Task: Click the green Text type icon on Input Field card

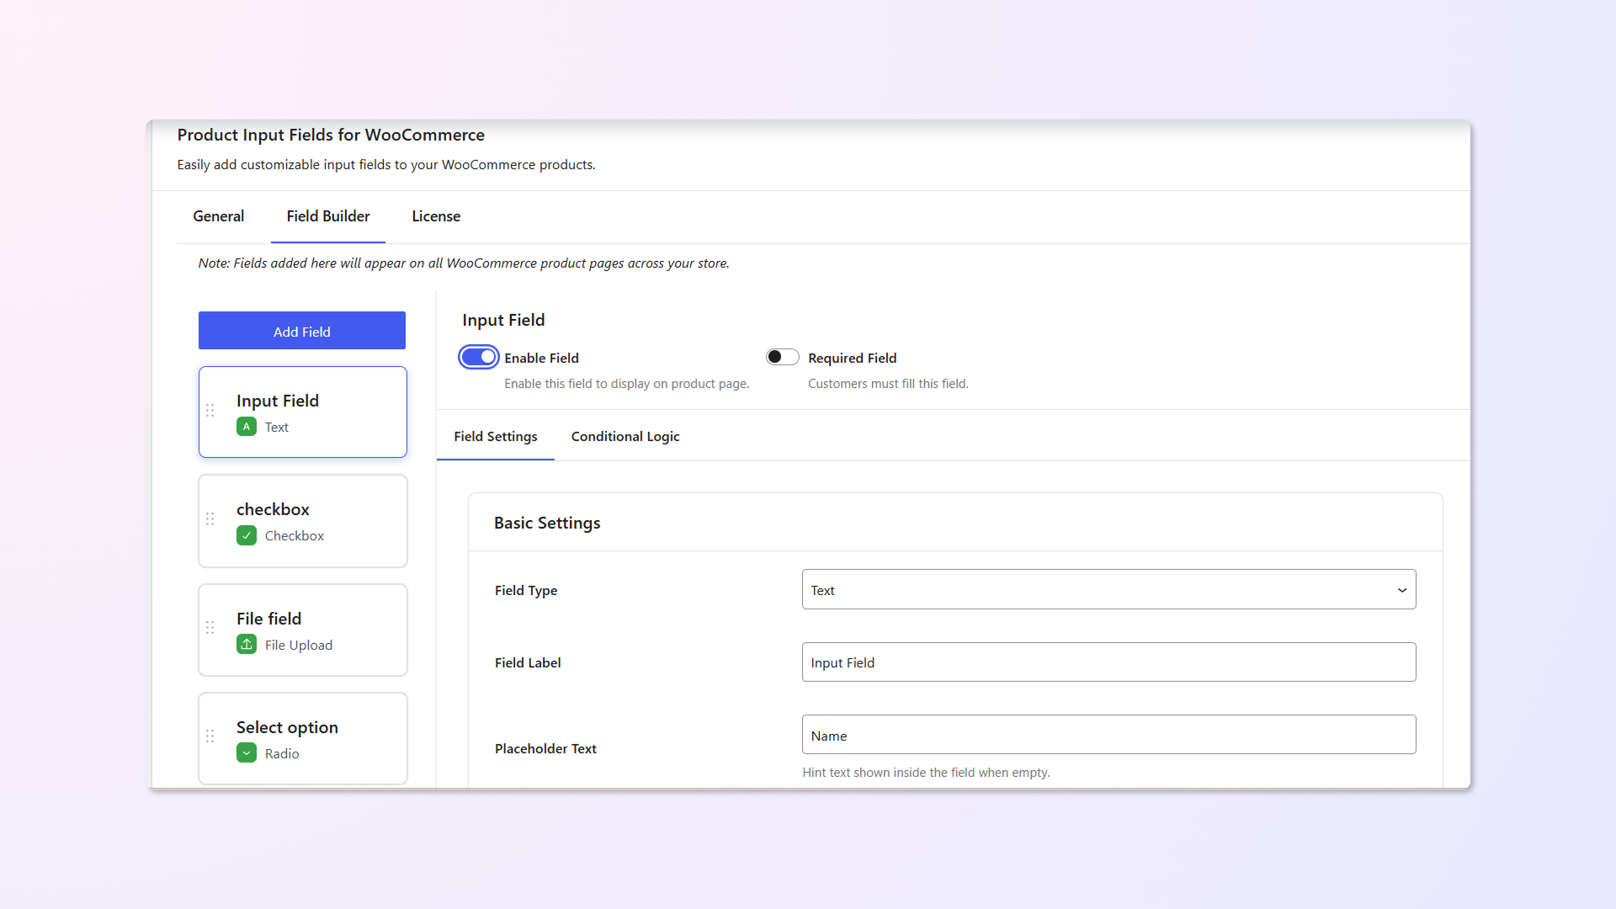Action: [246, 427]
